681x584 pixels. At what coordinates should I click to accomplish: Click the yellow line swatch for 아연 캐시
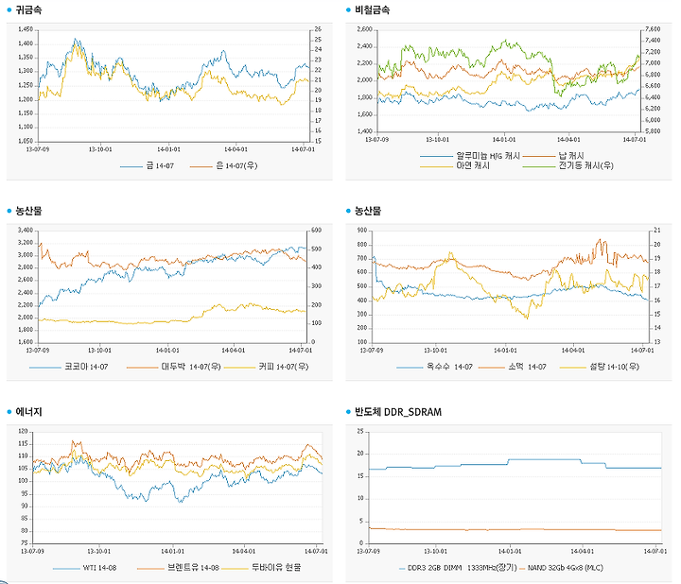point(436,165)
